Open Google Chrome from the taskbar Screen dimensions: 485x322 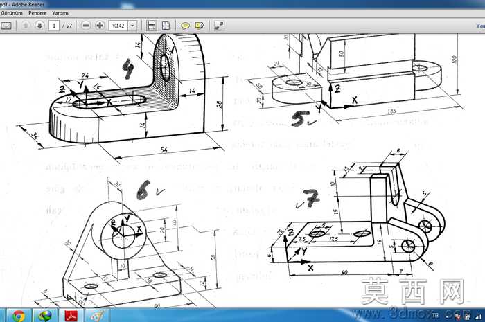pyautogui.click(x=19, y=316)
